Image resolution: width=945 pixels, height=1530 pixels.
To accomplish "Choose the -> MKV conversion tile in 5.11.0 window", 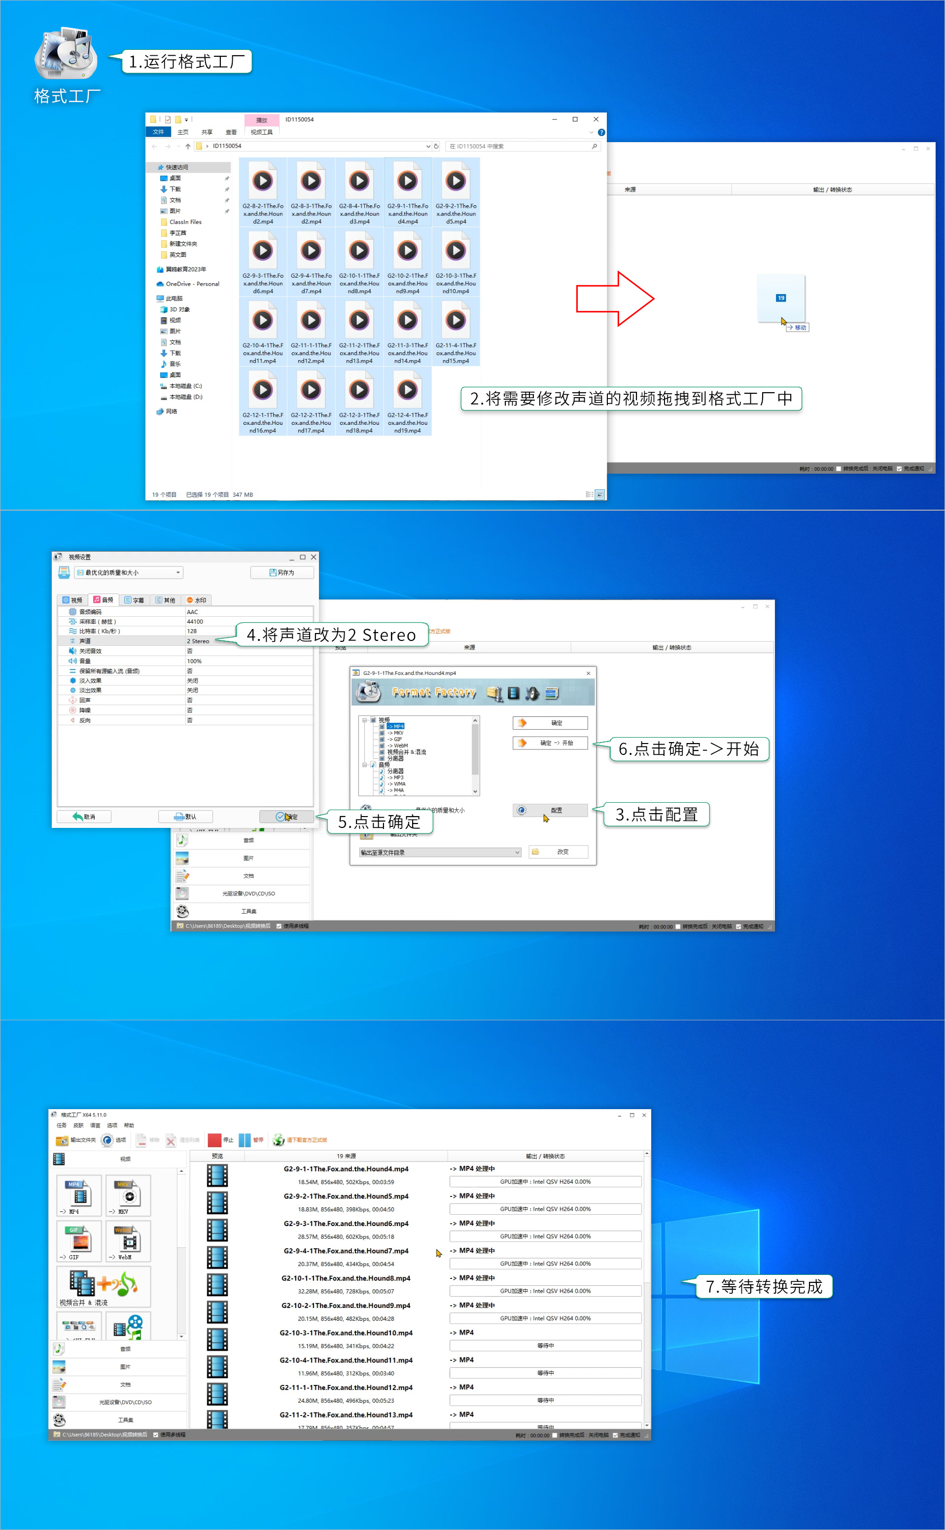I will tap(129, 1195).
